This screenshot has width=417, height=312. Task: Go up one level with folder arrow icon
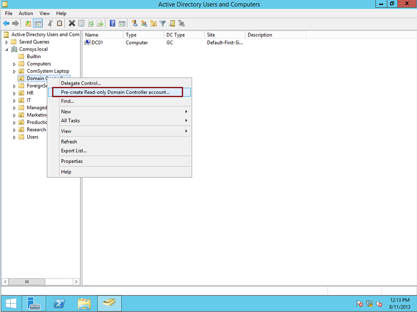tap(28, 23)
